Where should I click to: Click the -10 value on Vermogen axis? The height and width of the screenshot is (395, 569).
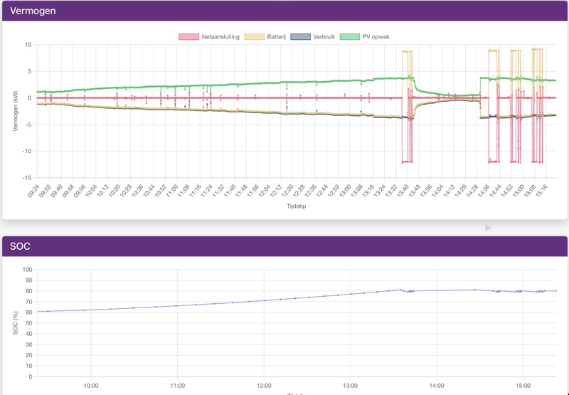coord(27,151)
